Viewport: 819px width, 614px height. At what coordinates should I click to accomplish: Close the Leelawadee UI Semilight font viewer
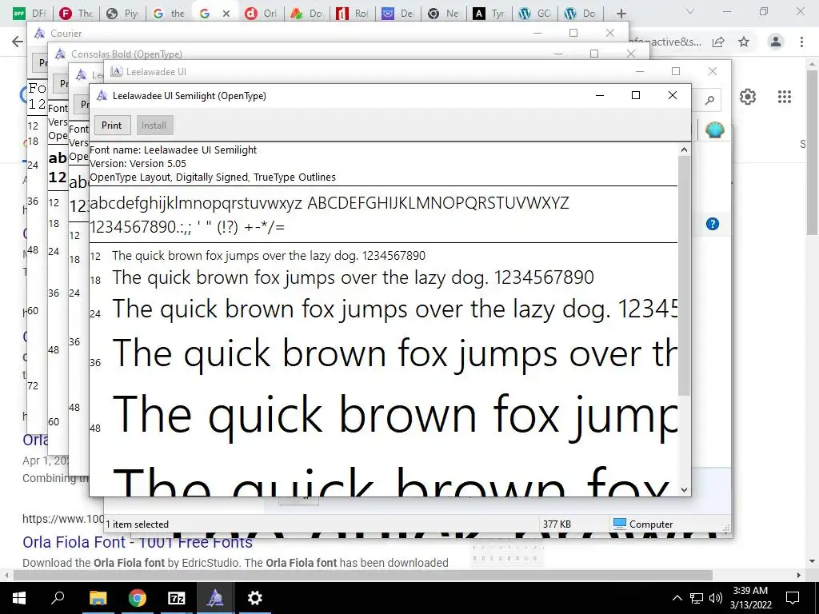(673, 95)
